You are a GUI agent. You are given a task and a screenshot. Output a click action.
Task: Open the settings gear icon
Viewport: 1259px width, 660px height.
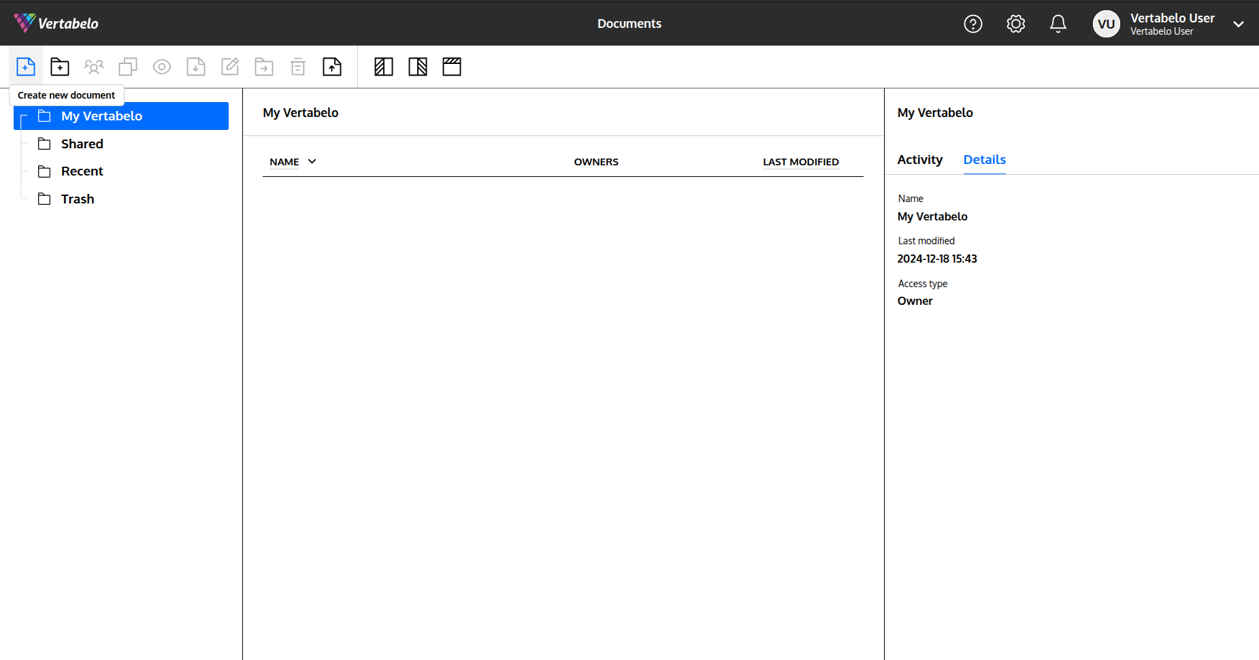1015,23
